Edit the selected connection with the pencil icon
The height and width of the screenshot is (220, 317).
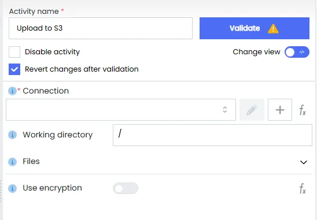tap(252, 110)
